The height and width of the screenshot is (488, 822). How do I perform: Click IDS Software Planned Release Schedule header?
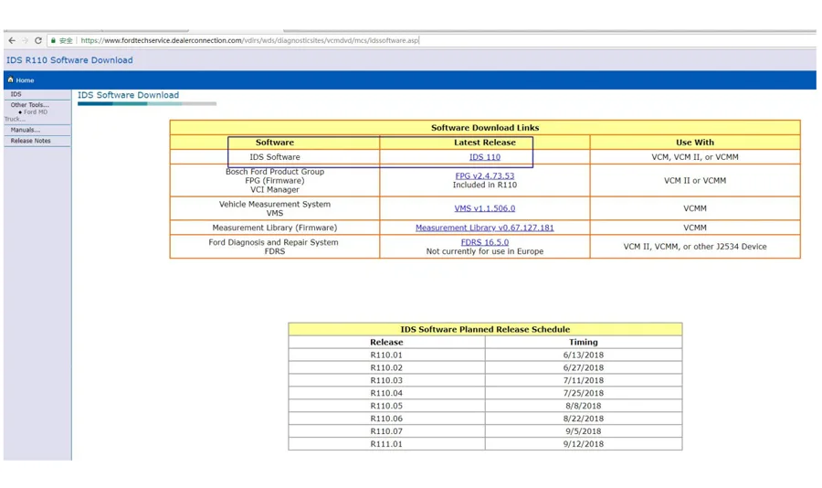click(x=485, y=329)
